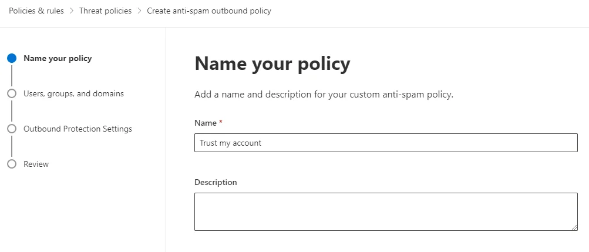Click the Users, groups, and domains step circle
The image size is (589, 252).
point(12,93)
